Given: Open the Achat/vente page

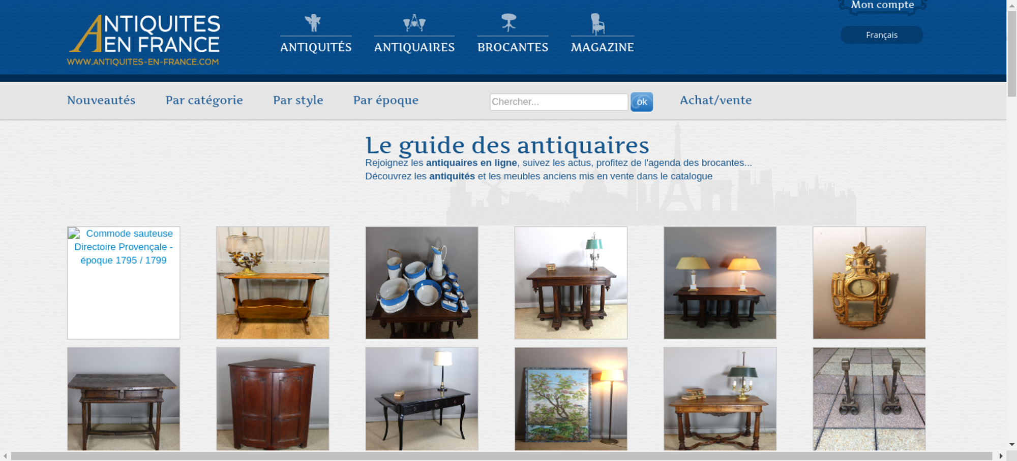Looking at the screenshot, I should [x=715, y=100].
